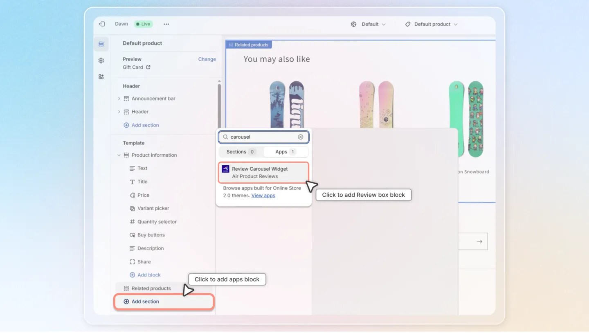The height and width of the screenshot is (333, 589).
Task: Expand the Header section chevron
Action: click(119, 112)
